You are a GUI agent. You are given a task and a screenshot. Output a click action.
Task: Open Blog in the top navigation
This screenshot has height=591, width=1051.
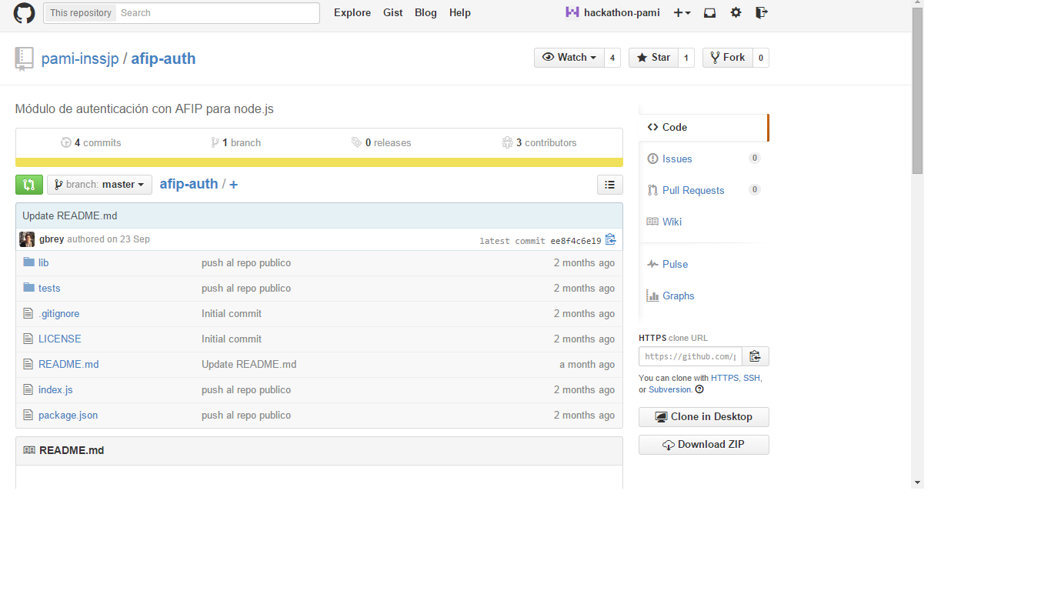point(425,13)
